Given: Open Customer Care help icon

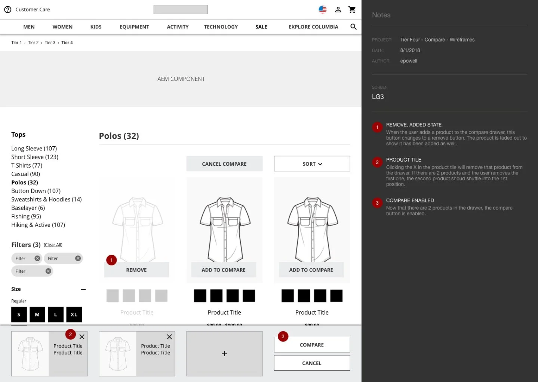Looking at the screenshot, I should pyautogui.click(x=8, y=10).
